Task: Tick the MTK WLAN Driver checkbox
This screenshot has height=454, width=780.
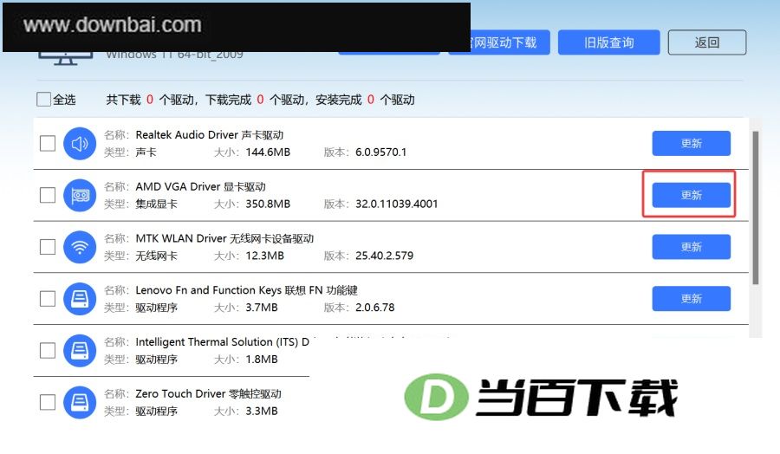Action: (x=48, y=247)
